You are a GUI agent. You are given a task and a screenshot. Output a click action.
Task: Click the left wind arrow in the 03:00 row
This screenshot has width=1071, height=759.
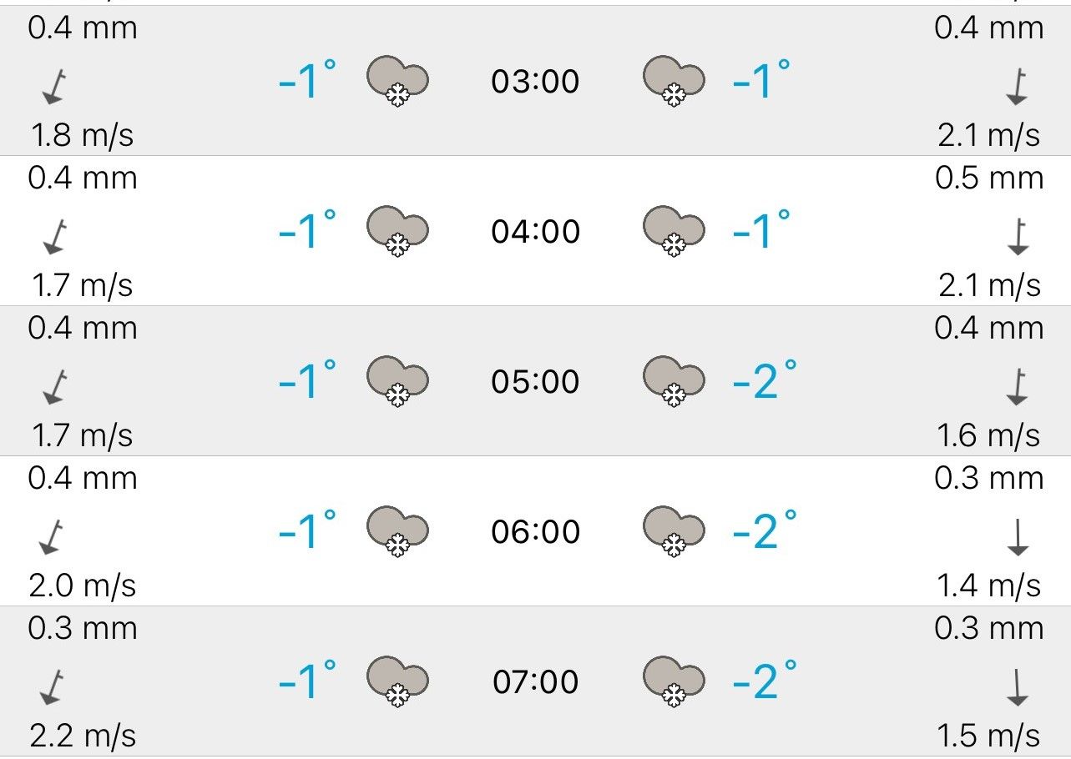pos(54,87)
